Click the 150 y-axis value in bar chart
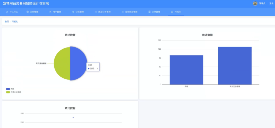The width and height of the screenshot is (275, 128). [x=159, y=40]
